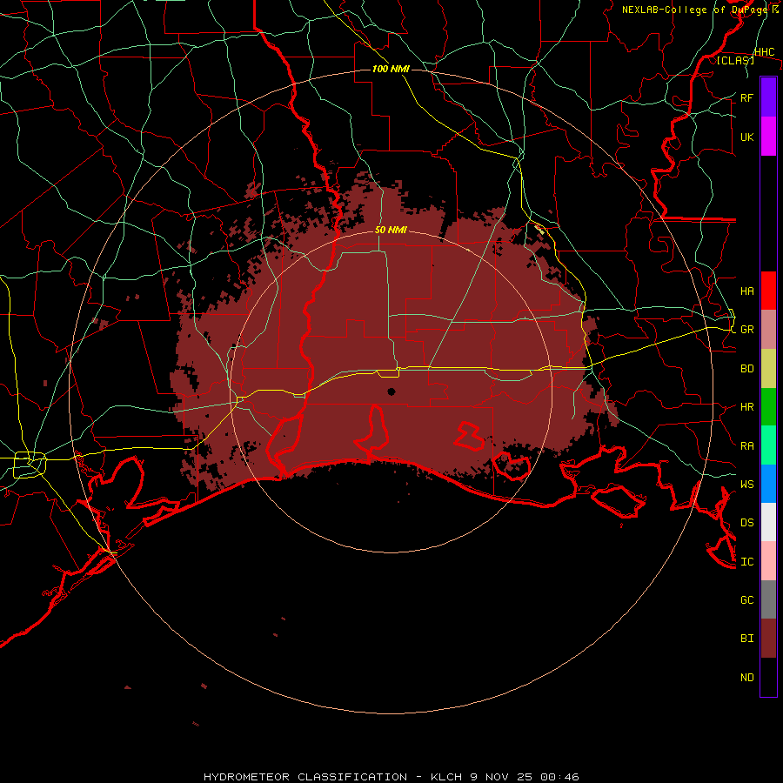Click the 50 NMI range ring label

(391, 230)
